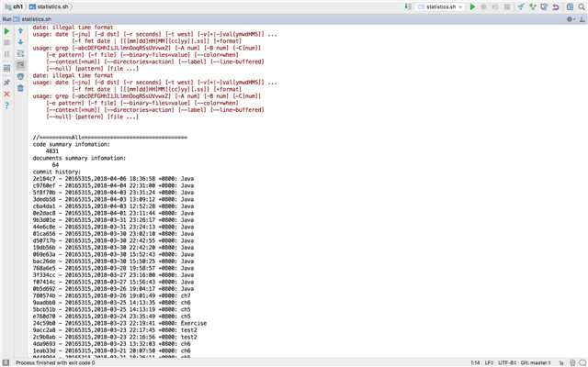
Task: Hide the Run tool window
Action: [x=582, y=19]
